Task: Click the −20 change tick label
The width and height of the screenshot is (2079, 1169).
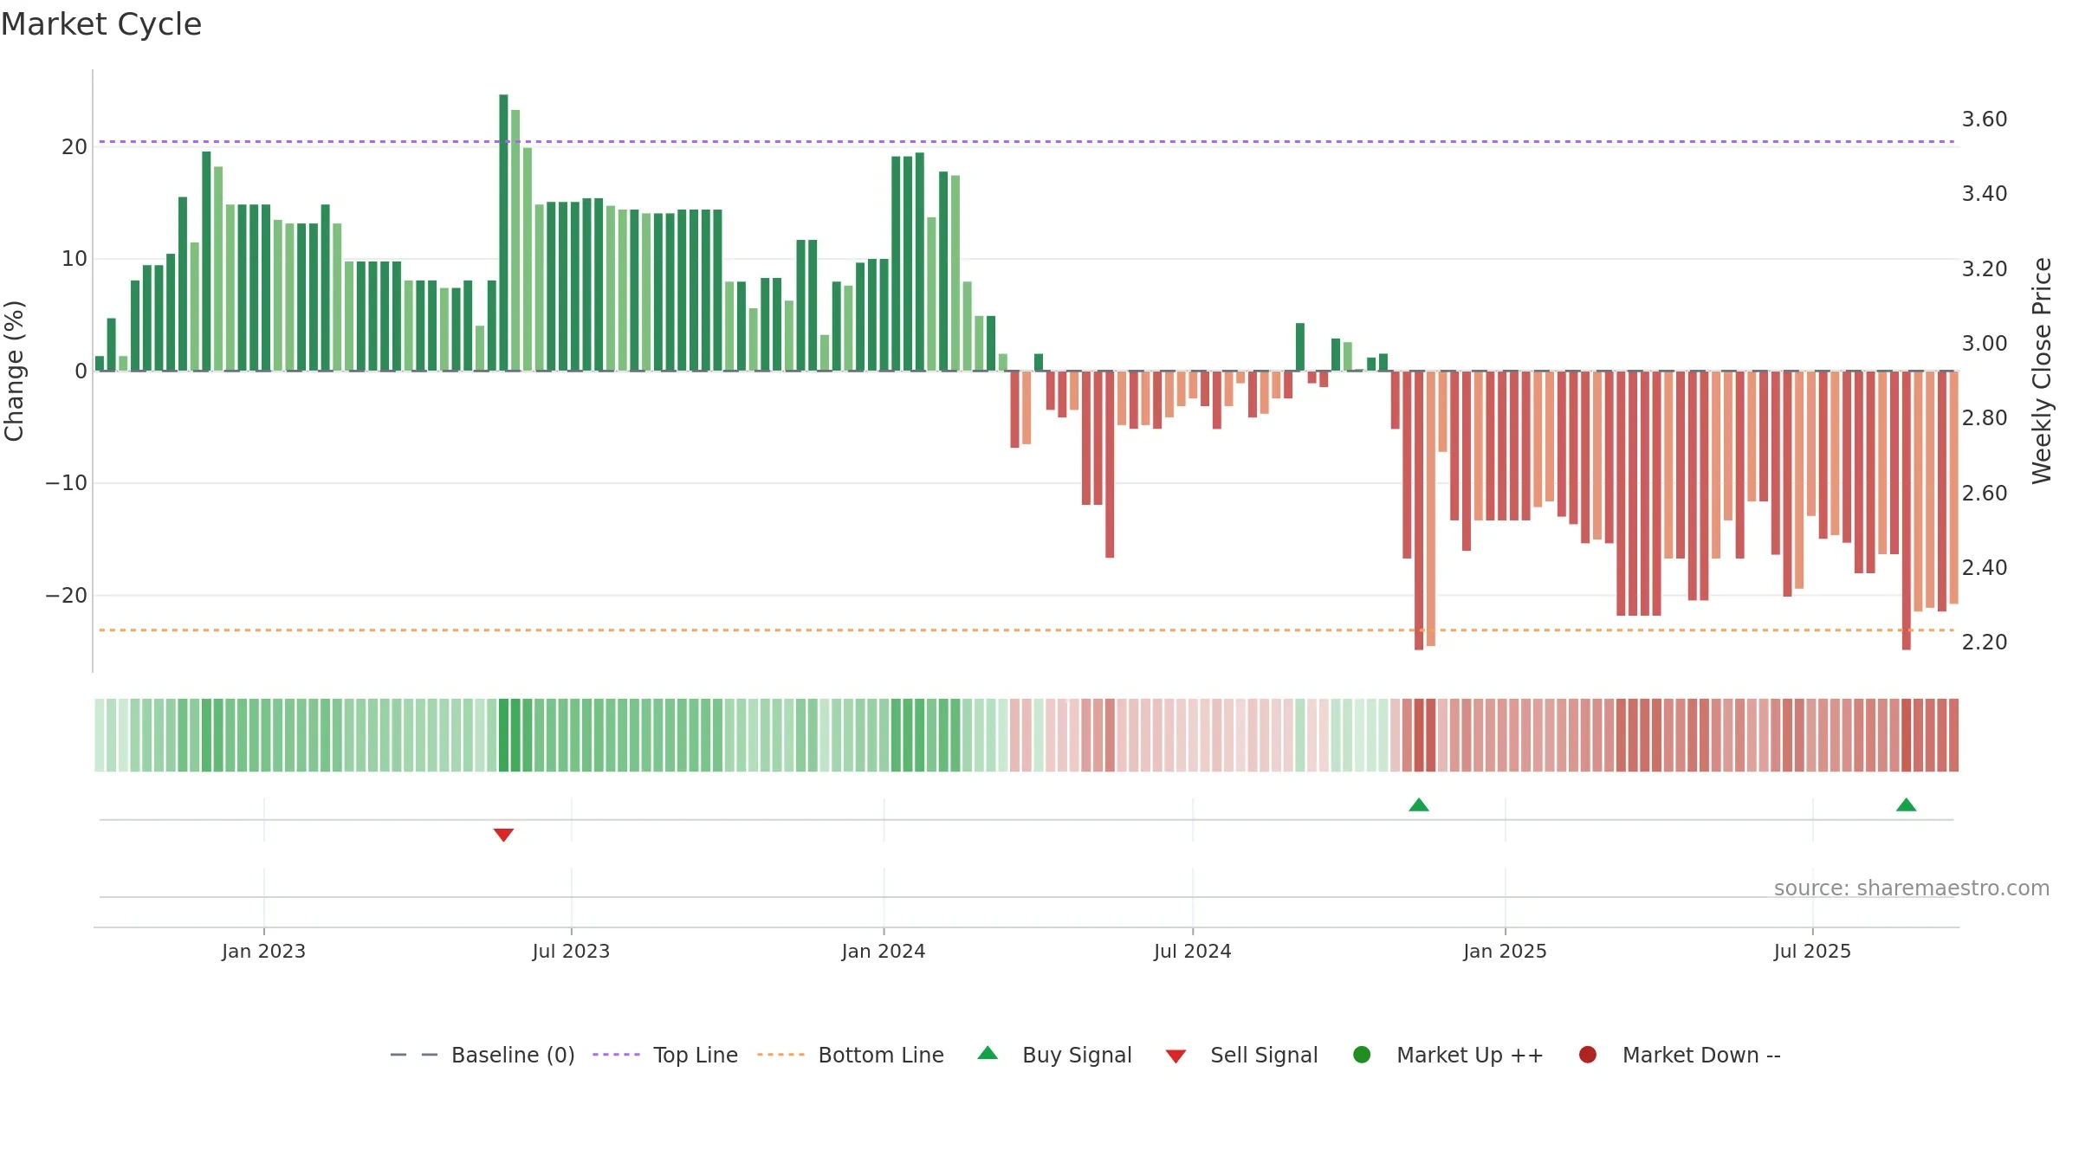Action: point(67,596)
